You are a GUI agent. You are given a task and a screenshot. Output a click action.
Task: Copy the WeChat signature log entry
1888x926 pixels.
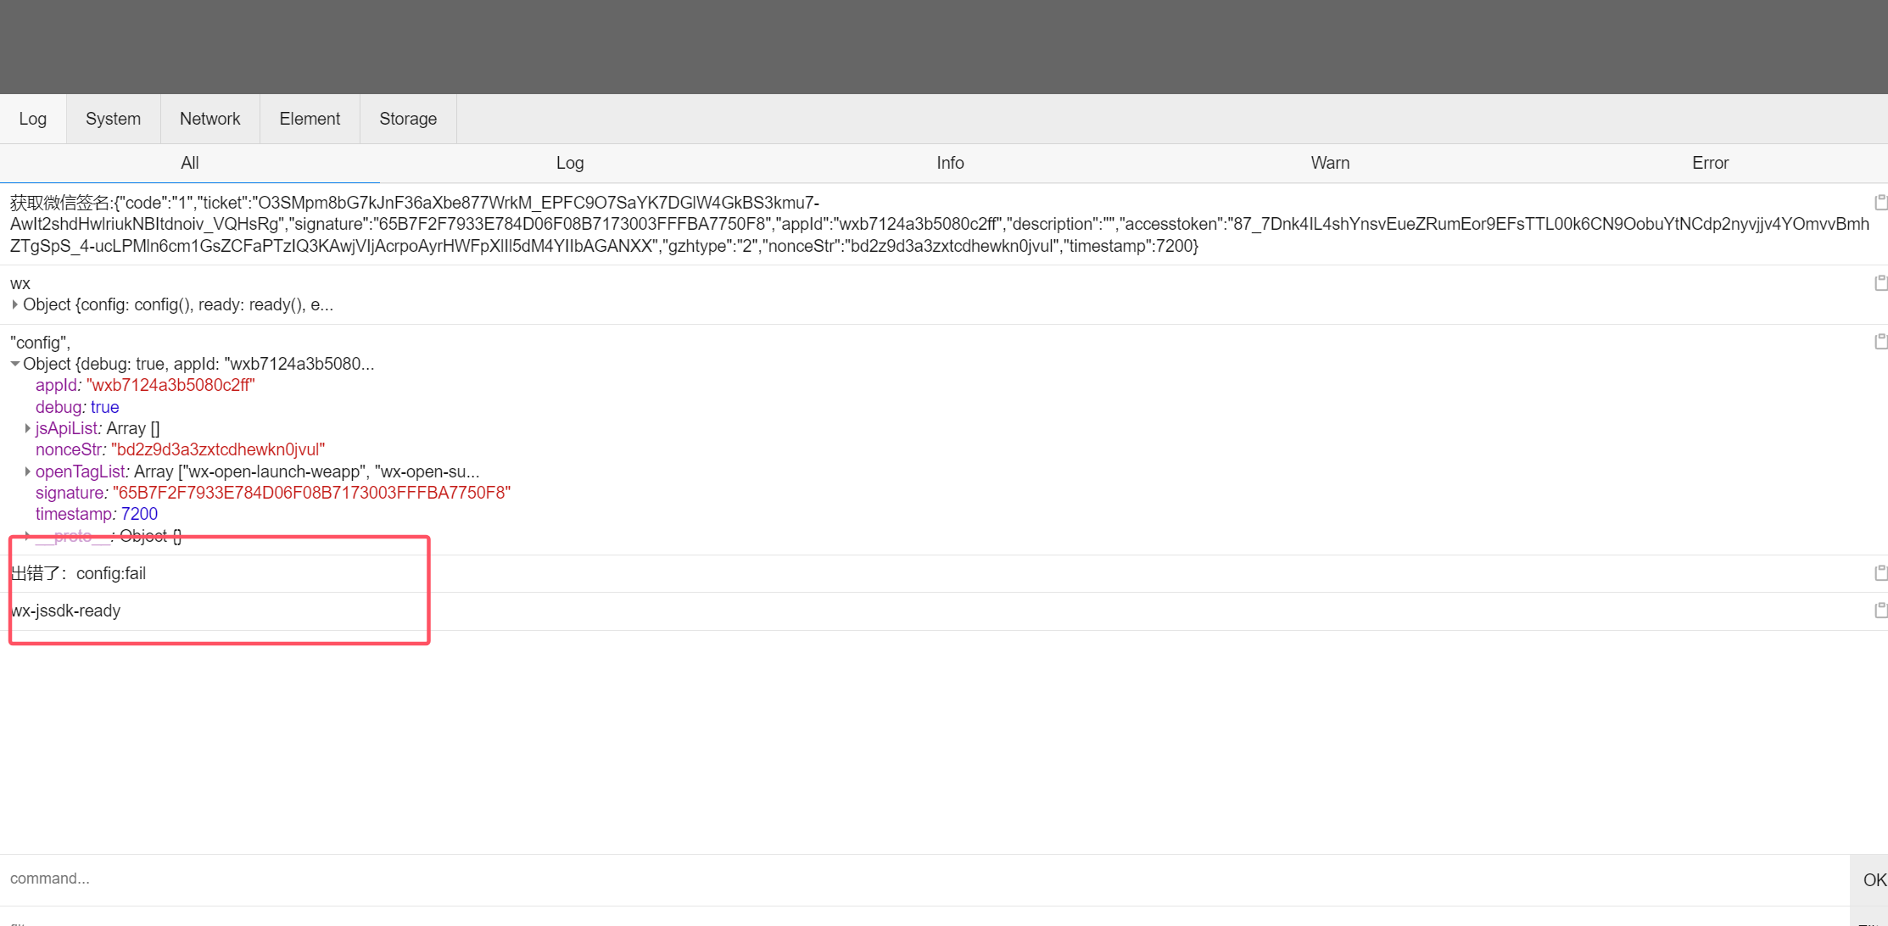click(x=1880, y=202)
